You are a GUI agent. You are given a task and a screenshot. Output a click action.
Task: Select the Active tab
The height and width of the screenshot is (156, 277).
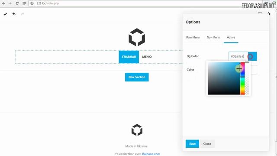tap(231, 37)
